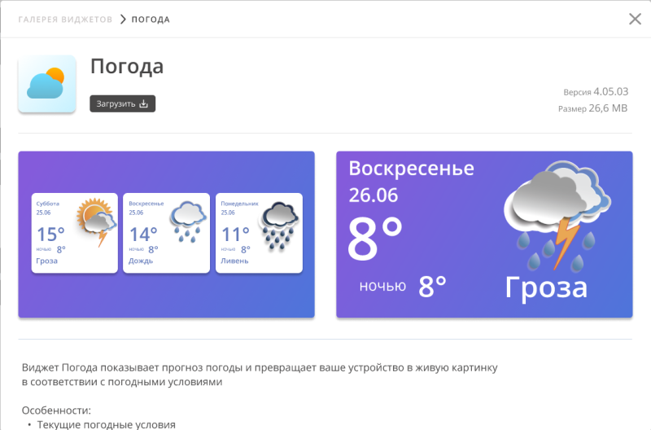Image resolution: width=651 pixels, height=430 pixels.
Task: Click the Особенности heading in the description
Action: [56, 410]
